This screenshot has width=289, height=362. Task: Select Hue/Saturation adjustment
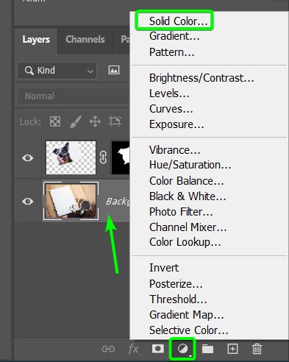coord(190,165)
